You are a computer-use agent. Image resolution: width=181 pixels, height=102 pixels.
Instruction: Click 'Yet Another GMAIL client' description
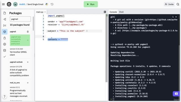click(x=18, y=54)
